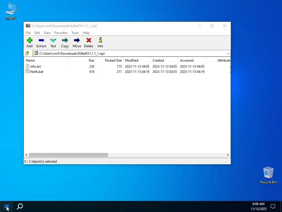Click the 7z window title icon
This screenshot has height=212, width=282.
28,26
